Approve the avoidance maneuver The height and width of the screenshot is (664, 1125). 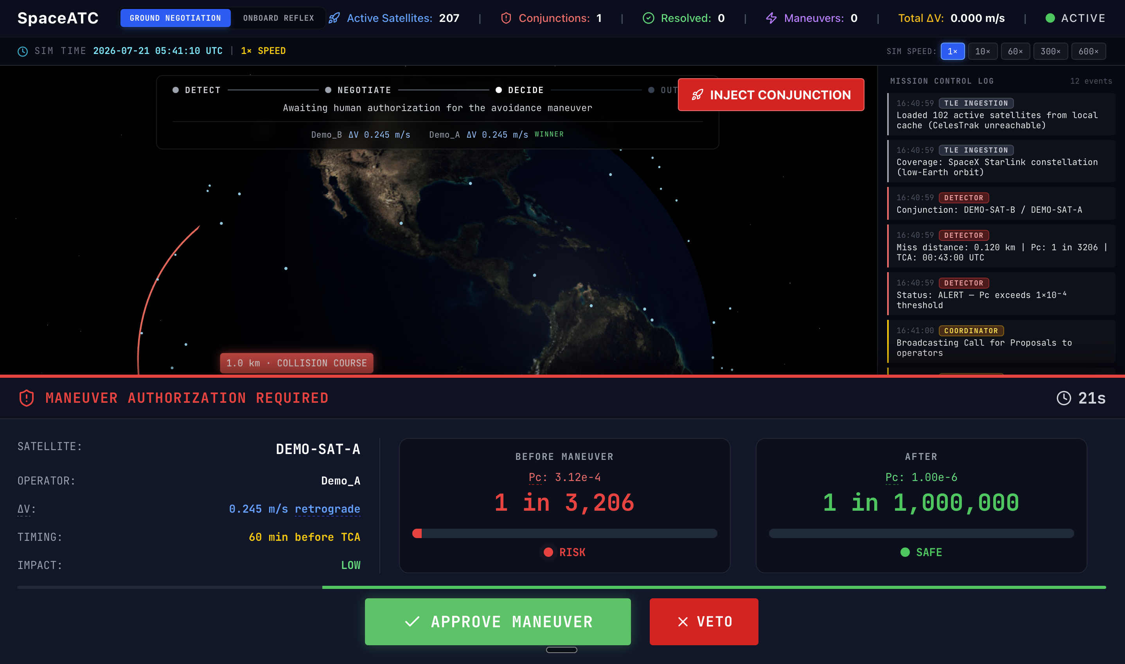click(498, 621)
